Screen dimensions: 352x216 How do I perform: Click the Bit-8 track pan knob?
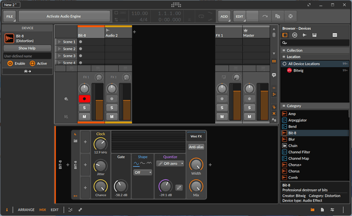(x=84, y=89)
